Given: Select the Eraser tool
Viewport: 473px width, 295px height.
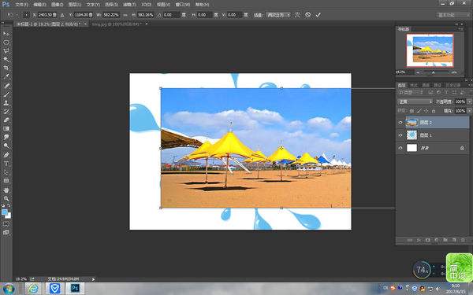Looking at the screenshot, I should click(6, 120).
